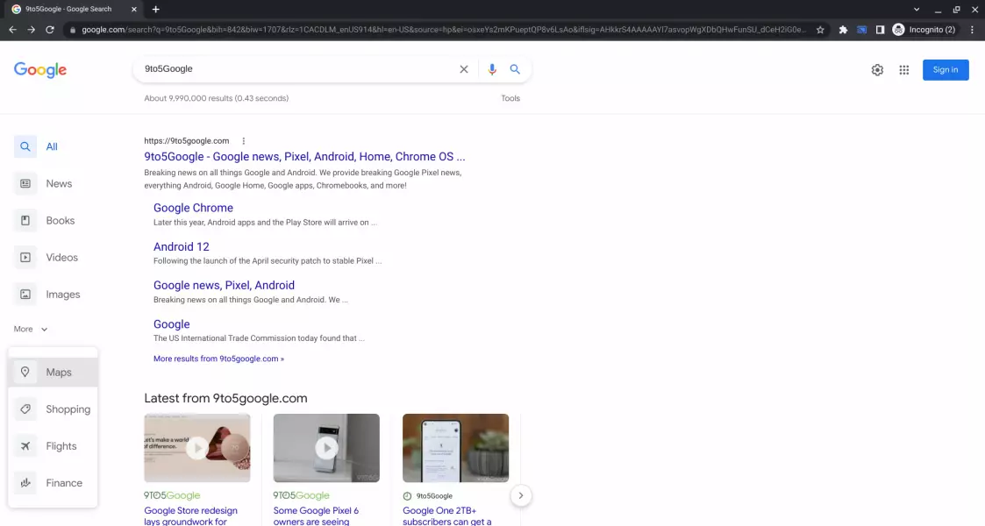Clear the search box with X icon
This screenshot has width=985, height=526.
(464, 69)
